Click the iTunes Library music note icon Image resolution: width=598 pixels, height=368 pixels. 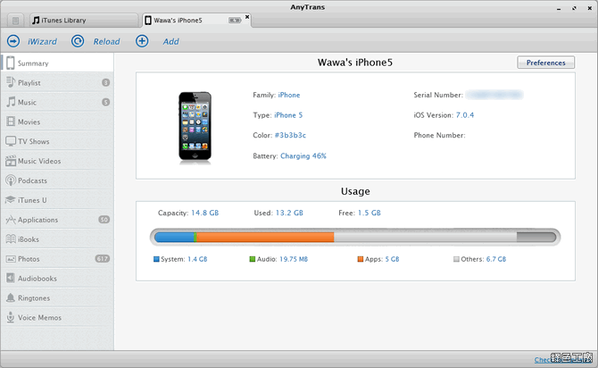pos(36,21)
